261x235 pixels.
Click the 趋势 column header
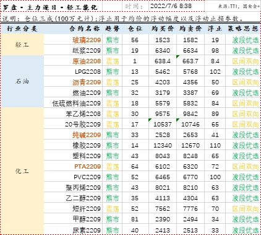(x=113, y=29)
